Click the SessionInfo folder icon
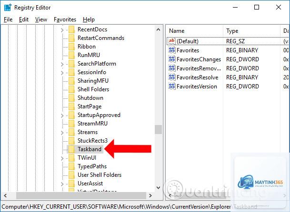Viewport: 290px width, 212px height. (71, 72)
